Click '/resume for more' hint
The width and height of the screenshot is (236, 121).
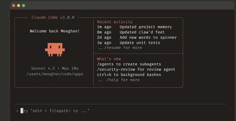click(123, 48)
